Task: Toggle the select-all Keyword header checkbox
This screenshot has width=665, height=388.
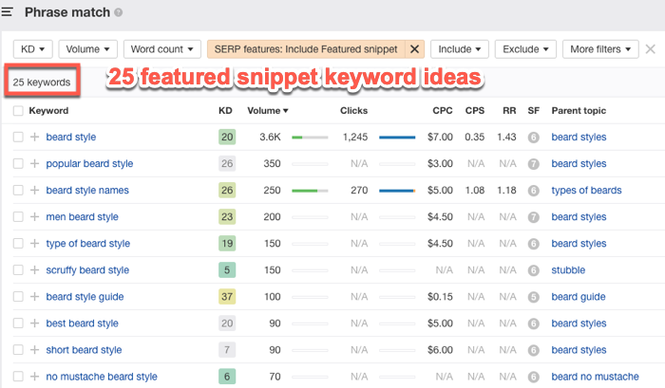Action: 18,111
